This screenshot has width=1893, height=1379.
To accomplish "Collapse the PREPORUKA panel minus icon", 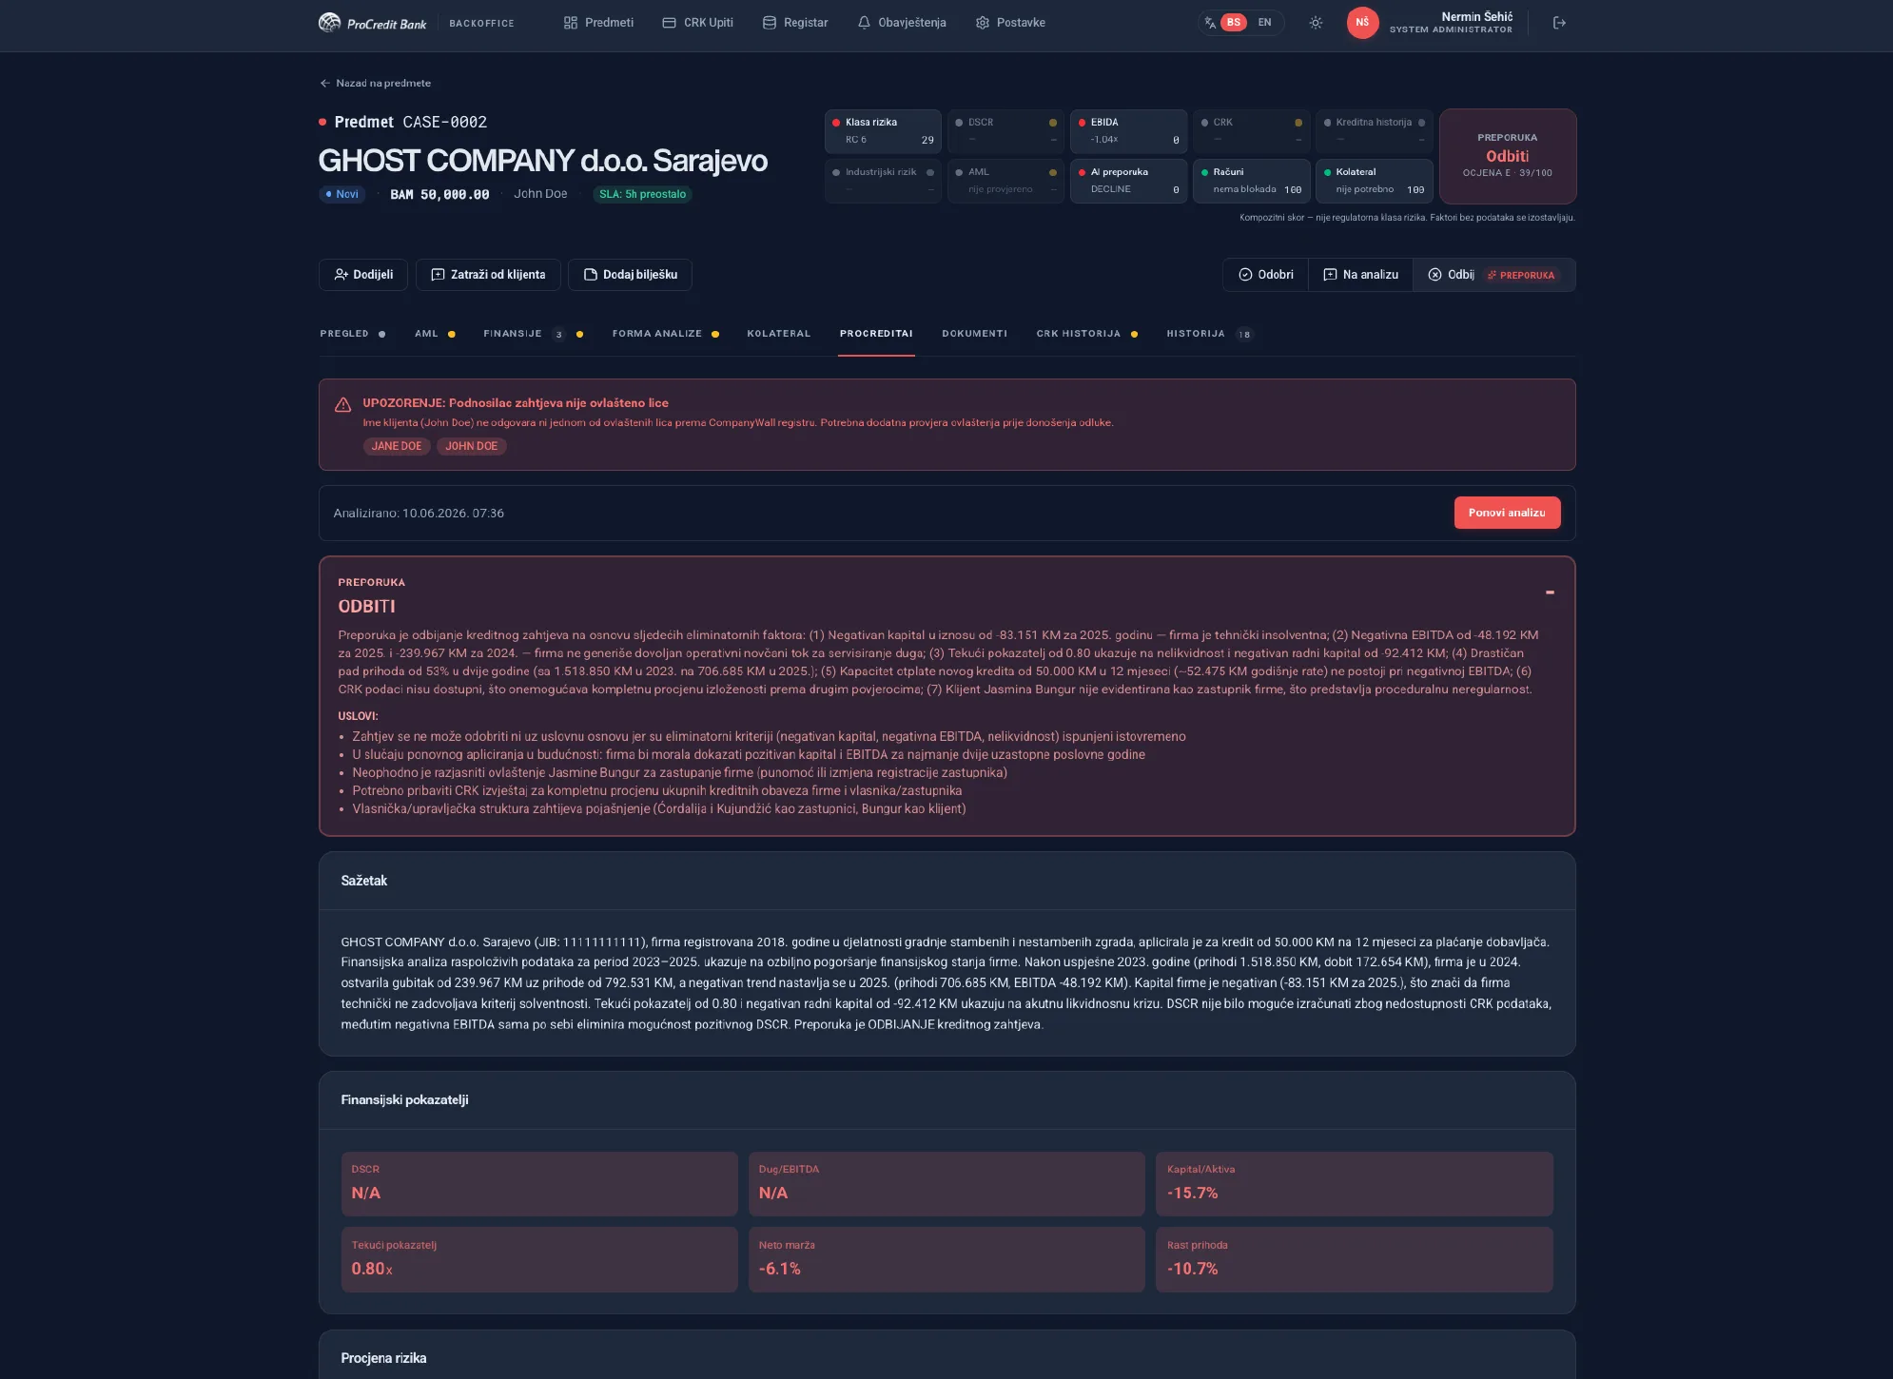I will pos(1550,592).
